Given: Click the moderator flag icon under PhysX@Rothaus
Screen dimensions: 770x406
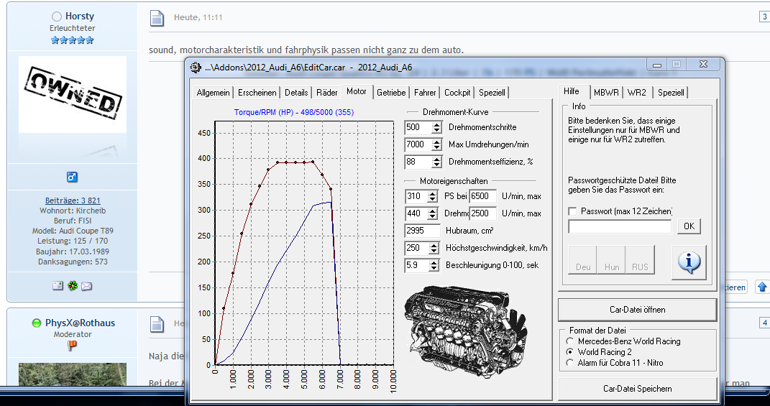Looking at the screenshot, I should [x=72, y=346].
